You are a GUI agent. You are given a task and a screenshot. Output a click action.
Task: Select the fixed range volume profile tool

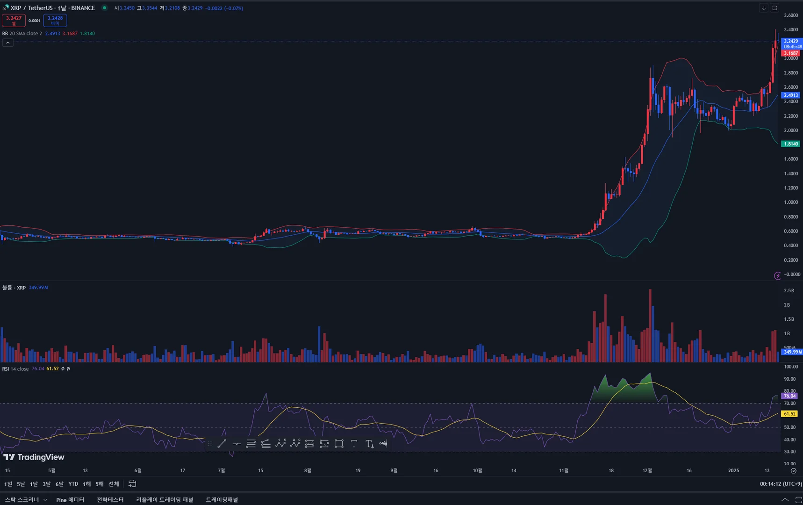(384, 444)
